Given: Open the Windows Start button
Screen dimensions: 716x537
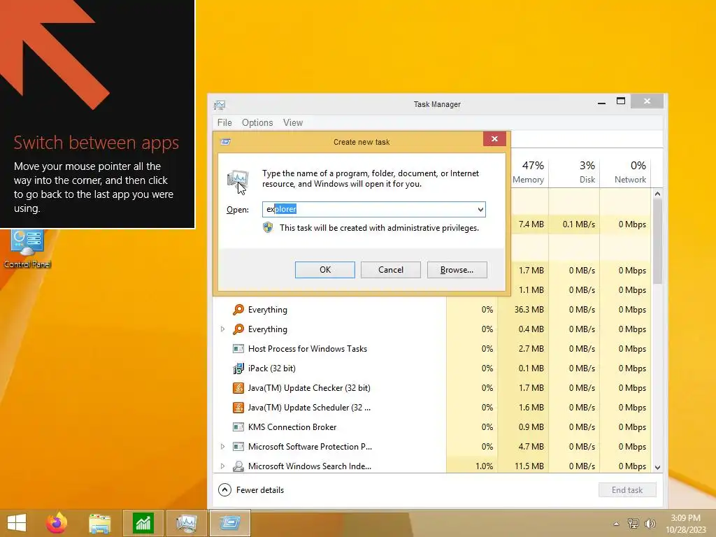Looking at the screenshot, I should point(17,523).
